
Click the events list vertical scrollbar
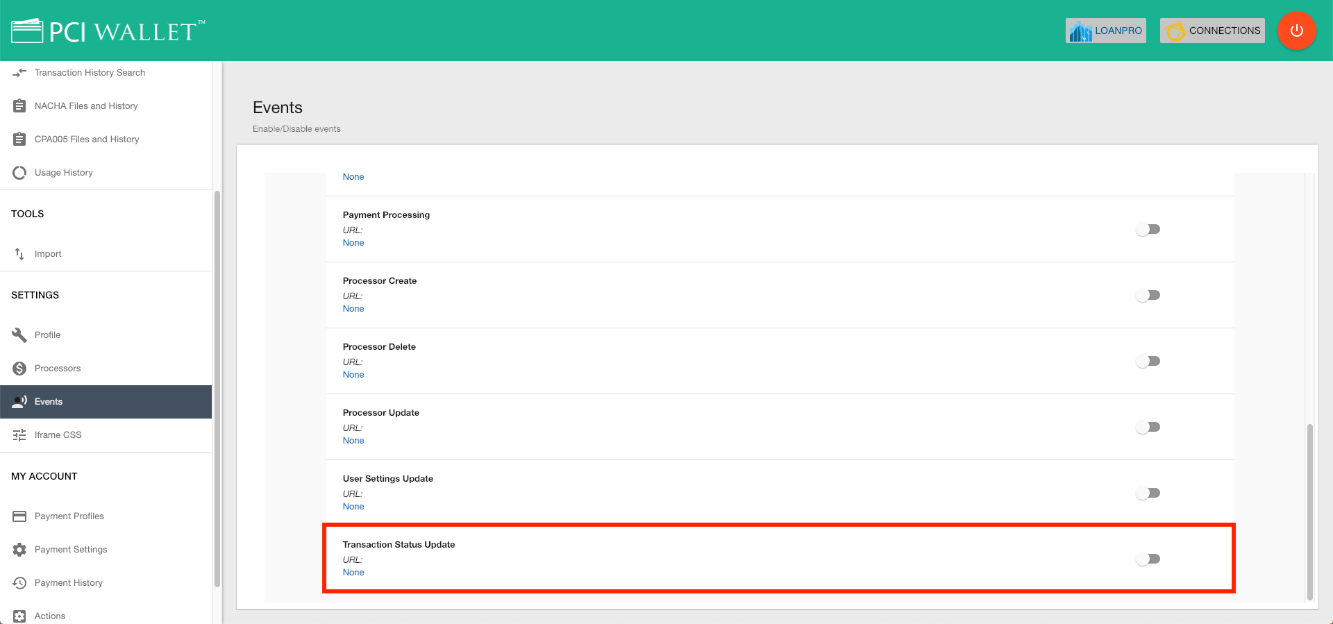[x=1310, y=512]
